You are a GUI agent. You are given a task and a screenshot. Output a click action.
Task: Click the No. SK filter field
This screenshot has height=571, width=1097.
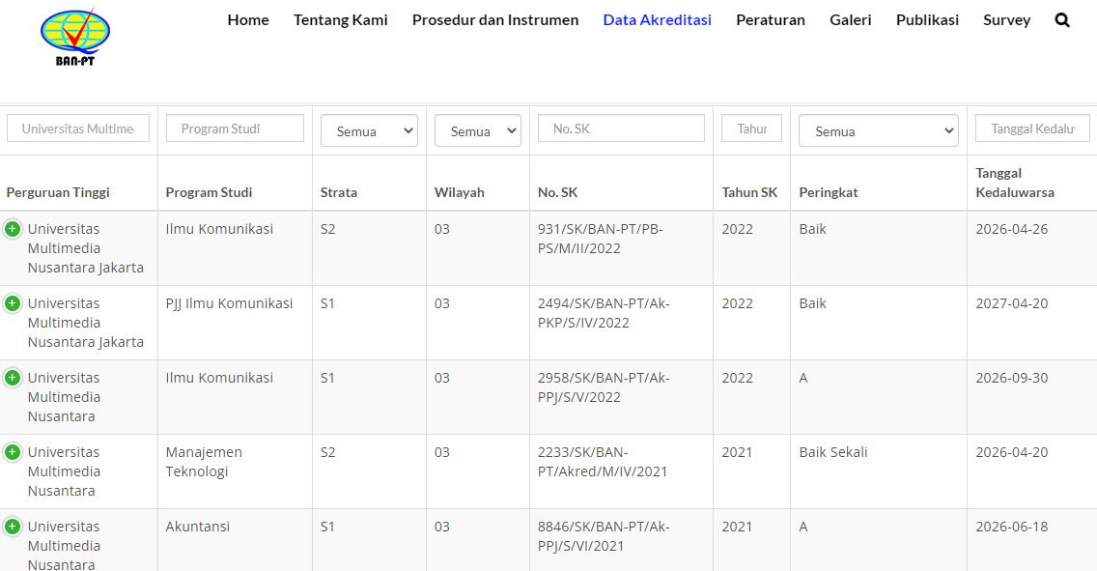click(621, 128)
